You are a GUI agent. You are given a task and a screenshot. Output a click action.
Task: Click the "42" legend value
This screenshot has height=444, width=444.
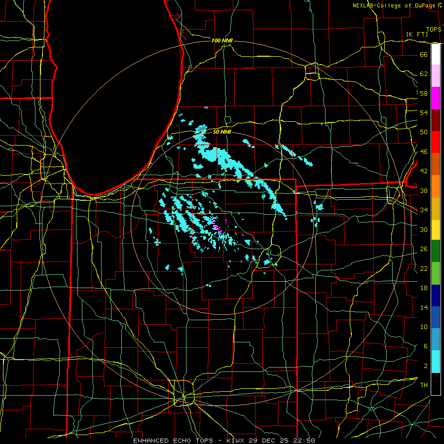click(x=424, y=171)
